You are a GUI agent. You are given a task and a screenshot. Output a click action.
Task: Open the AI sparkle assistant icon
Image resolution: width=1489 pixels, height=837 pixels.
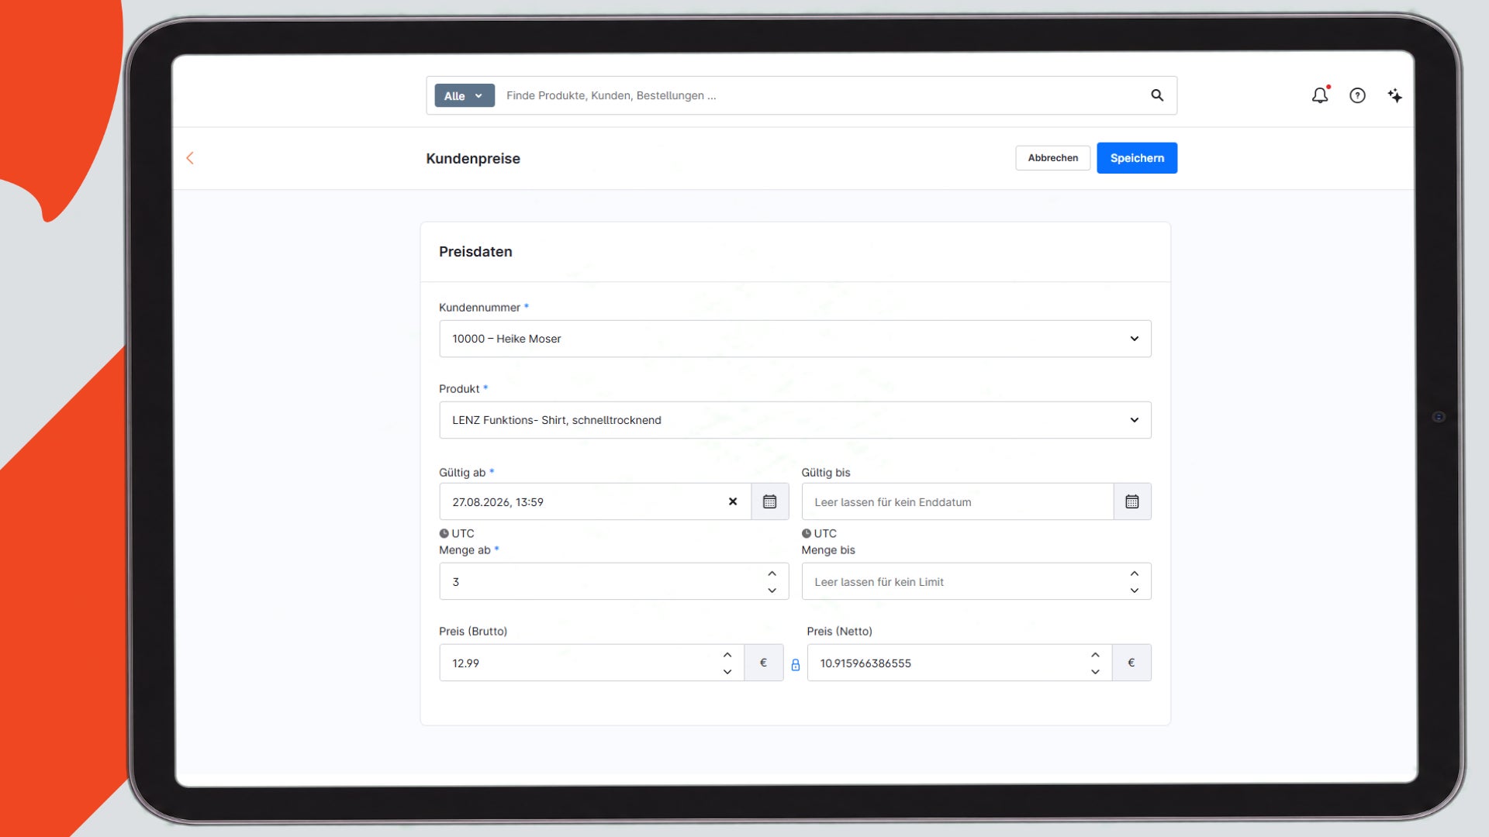pyautogui.click(x=1394, y=95)
